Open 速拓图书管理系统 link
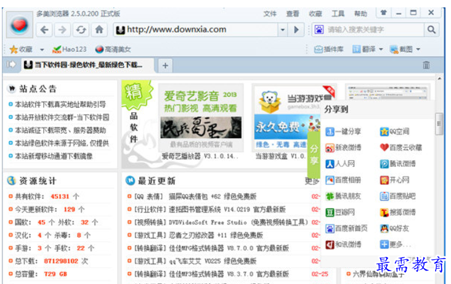The image size is (451, 284). pyautogui.click(x=227, y=209)
